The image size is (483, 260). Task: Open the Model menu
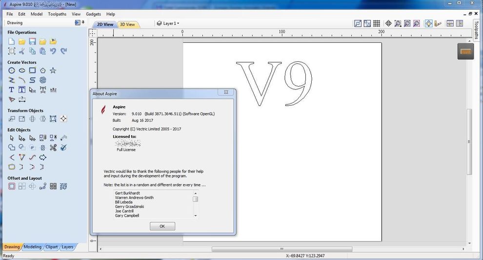pyautogui.click(x=37, y=14)
